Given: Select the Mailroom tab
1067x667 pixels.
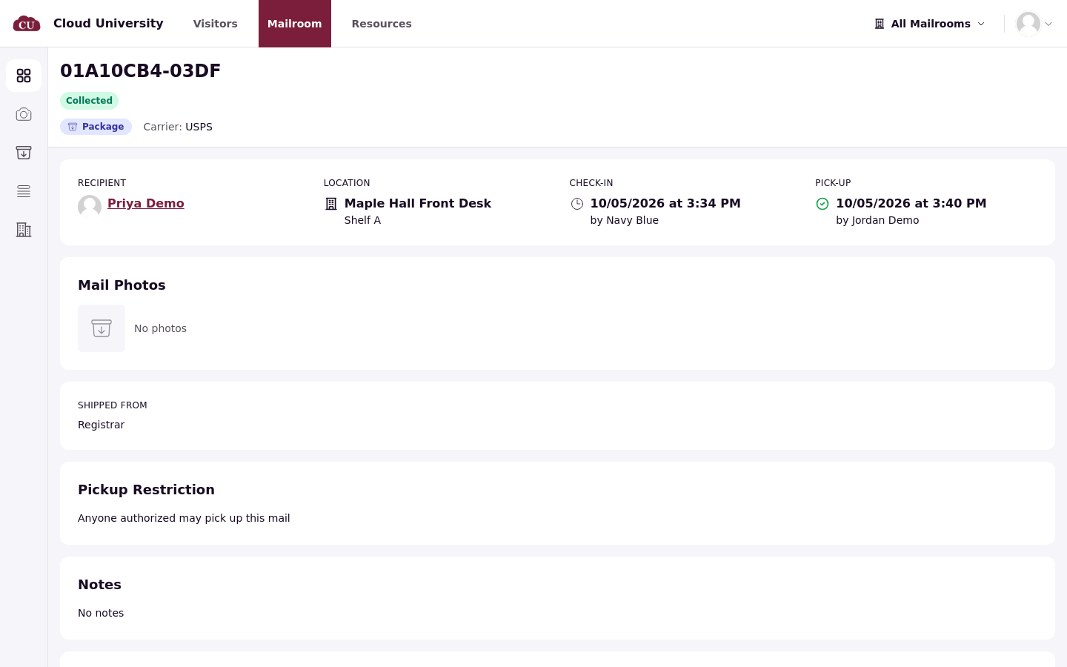Looking at the screenshot, I should point(295,24).
